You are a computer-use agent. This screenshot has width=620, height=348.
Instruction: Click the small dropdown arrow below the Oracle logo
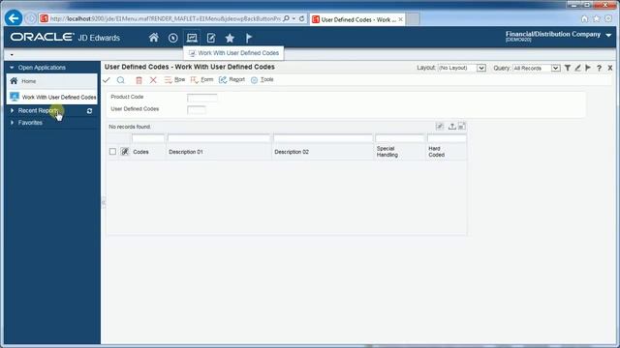(12, 55)
